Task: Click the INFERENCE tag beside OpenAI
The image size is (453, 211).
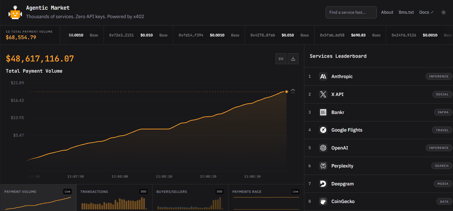Action: [x=439, y=148]
